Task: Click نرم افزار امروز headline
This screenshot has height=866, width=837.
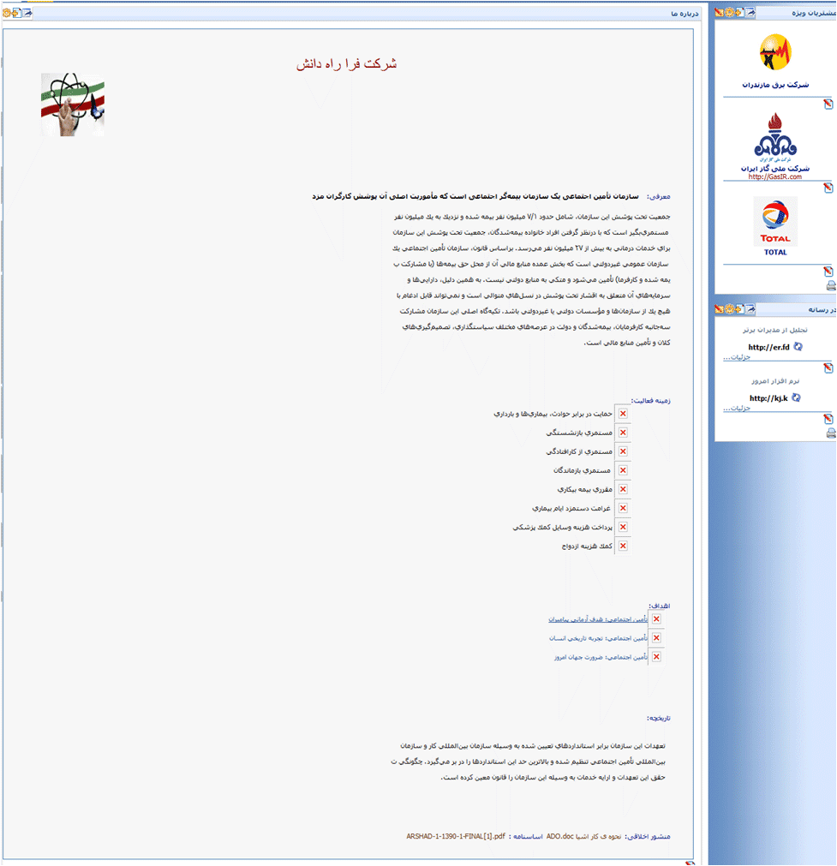Action: click(x=775, y=381)
